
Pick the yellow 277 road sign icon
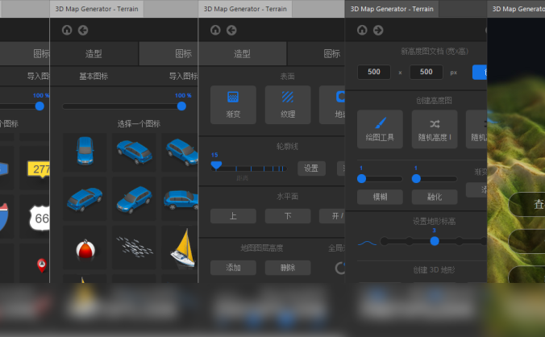click(40, 168)
